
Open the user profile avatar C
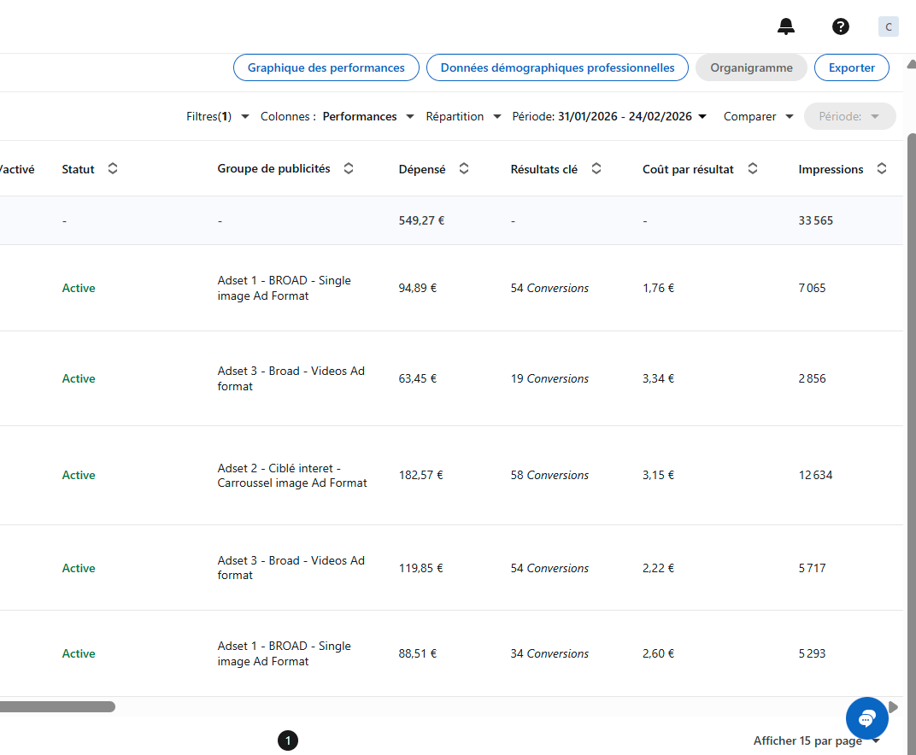point(888,26)
